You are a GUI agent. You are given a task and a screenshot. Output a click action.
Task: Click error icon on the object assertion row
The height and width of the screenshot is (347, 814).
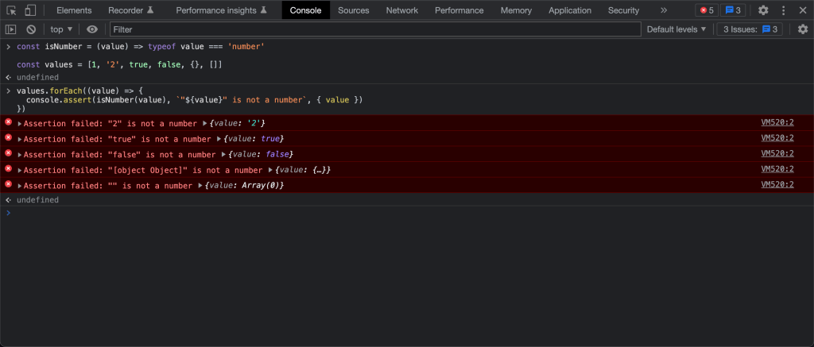tap(8, 168)
